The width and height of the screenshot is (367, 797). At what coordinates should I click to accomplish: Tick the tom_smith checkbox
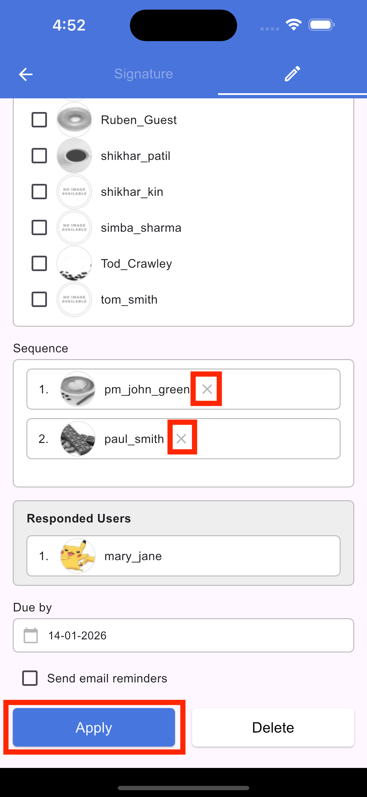click(39, 299)
